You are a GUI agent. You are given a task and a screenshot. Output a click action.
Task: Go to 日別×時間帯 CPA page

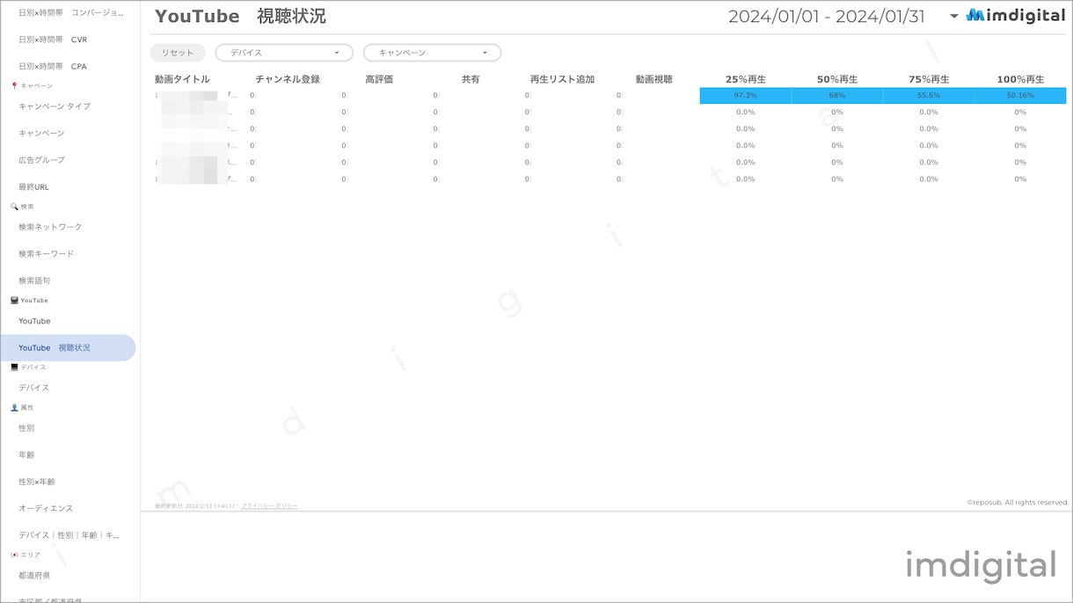pos(53,67)
